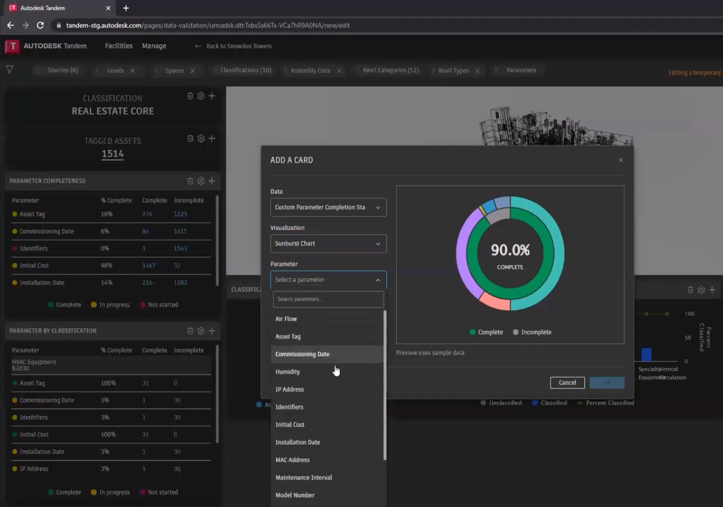Click the gear settings on the Classification card
The height and width of the screenshot is (507, 723).
[x=201, y=96]
